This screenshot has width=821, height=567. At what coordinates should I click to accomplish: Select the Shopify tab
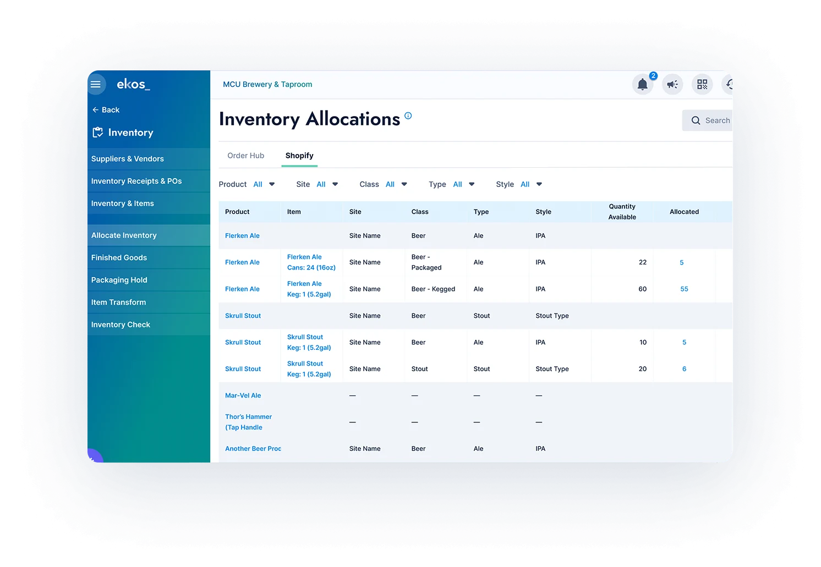coord(299,156)
